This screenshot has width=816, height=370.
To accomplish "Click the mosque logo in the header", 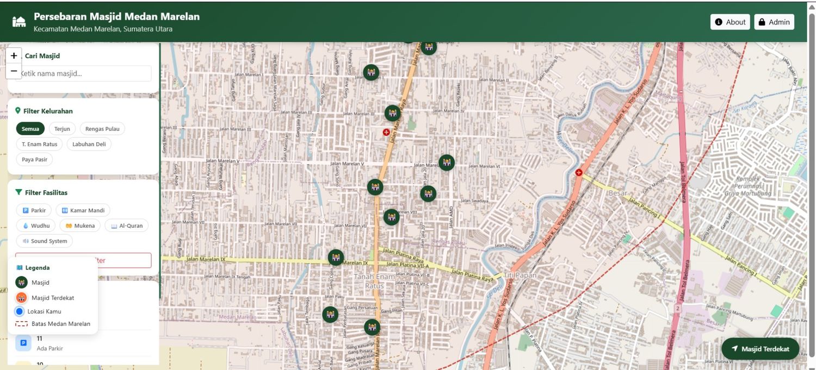I will 19,22.
